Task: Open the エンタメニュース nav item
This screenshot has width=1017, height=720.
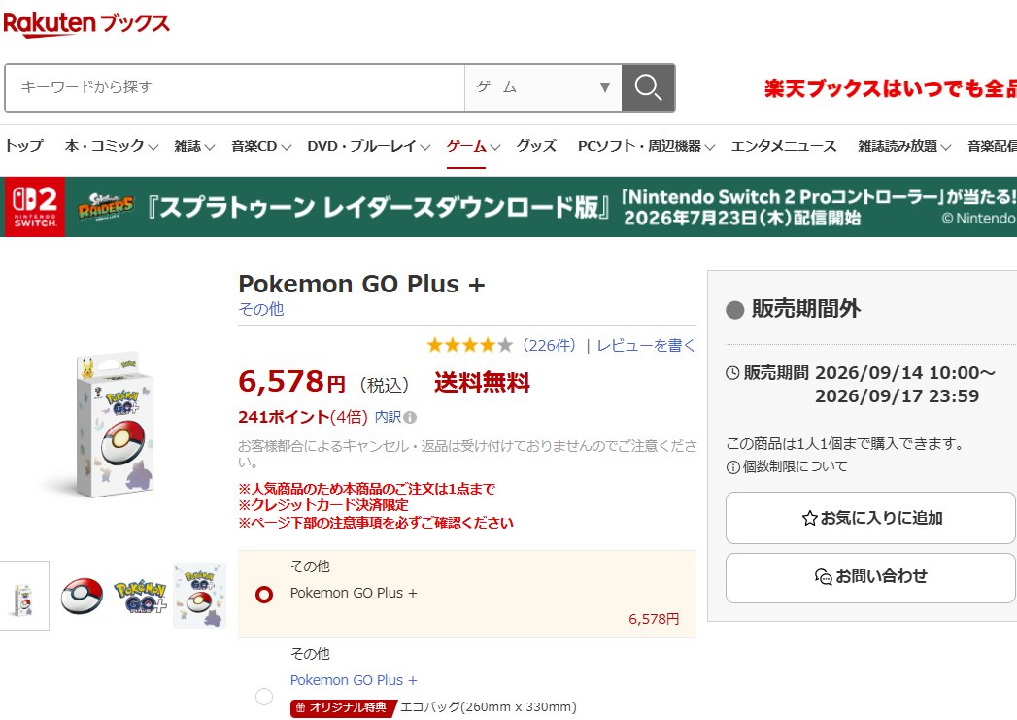Action: click(784, 146)
